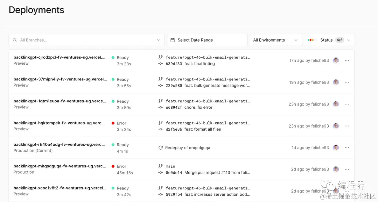378x202 pixels.
Task: Expand the All Branches dropdown chevron
Action: point(159,40)
